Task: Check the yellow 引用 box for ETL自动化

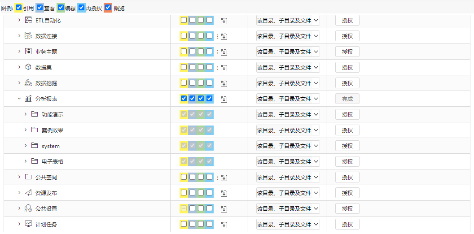Action: pos(184,20)
